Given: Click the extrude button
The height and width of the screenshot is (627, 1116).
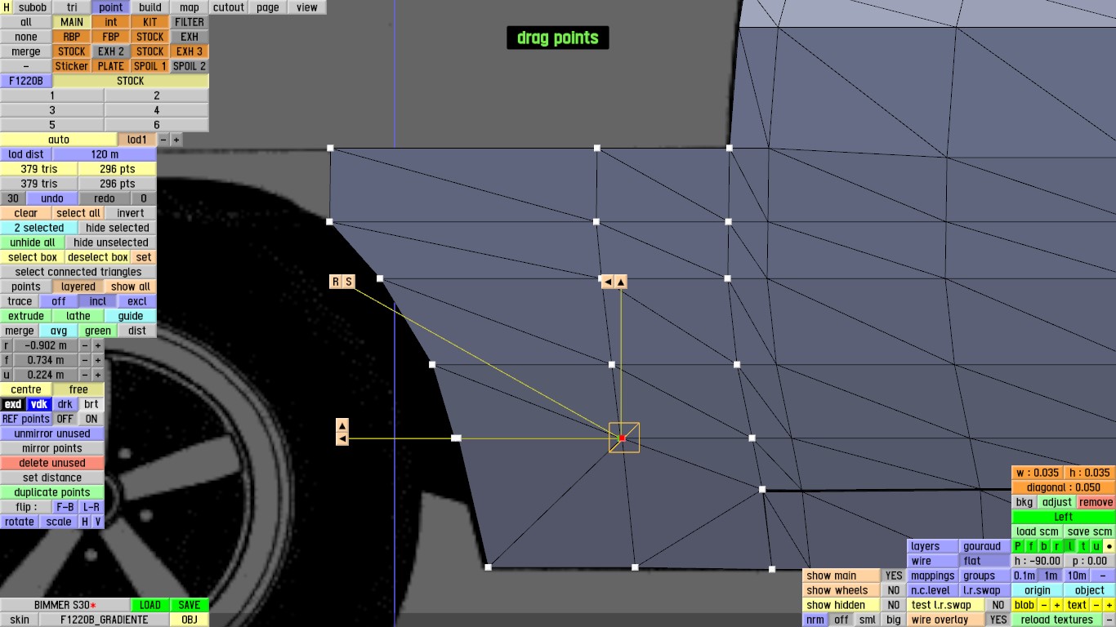Looking at the screenshot, I should click(x=26, y=316).
